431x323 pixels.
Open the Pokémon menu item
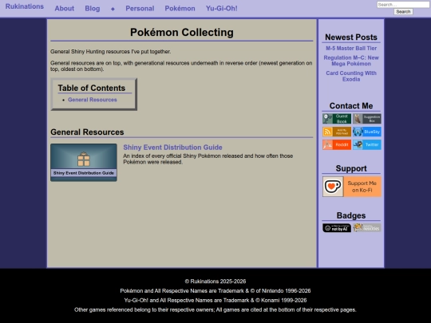[180, 9]
